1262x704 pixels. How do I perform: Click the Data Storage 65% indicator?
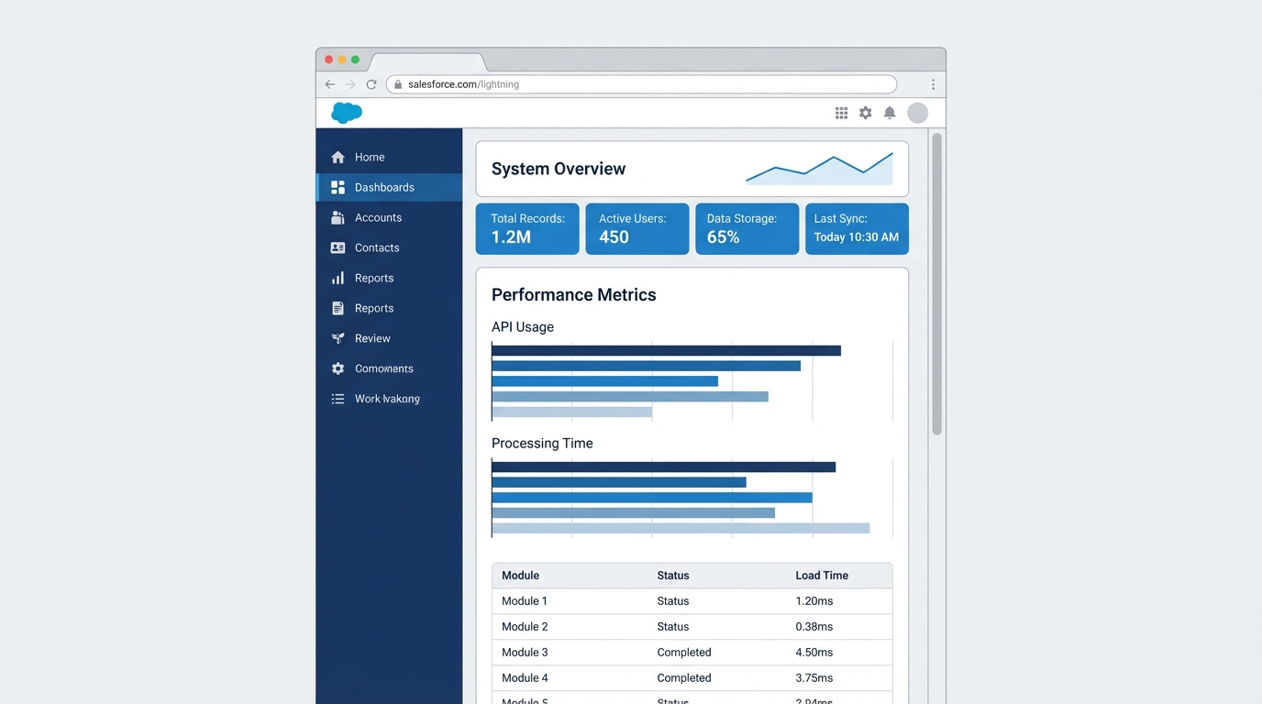pyautogui.click(x=747, y=228)
